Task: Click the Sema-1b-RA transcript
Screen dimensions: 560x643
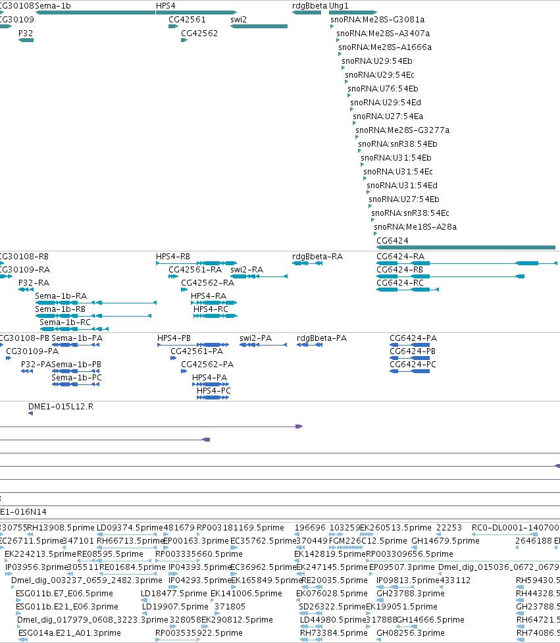Action: click(x=95, y=303)
